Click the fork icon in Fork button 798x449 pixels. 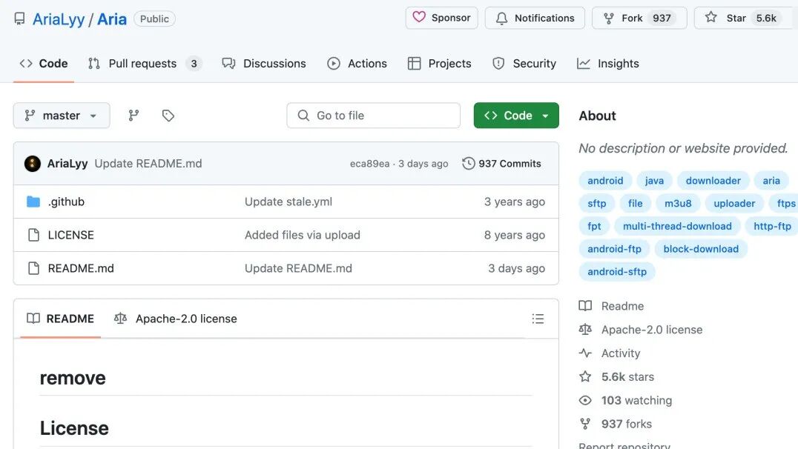click(x=608, y=19)
